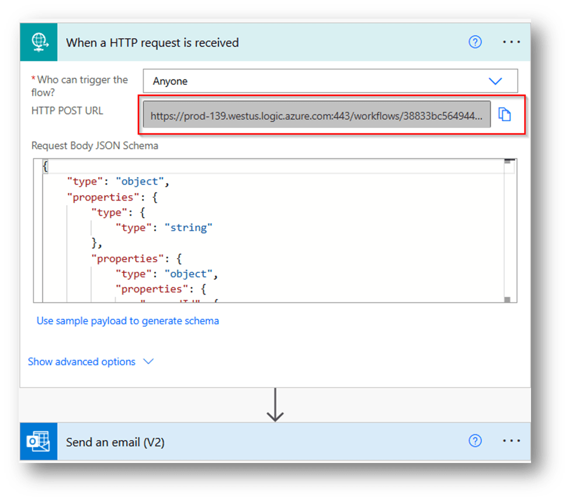Select the Anyone trigger option
Image resolution: width=569 pixels, height=501 pixels.
[x=171, y=81]
